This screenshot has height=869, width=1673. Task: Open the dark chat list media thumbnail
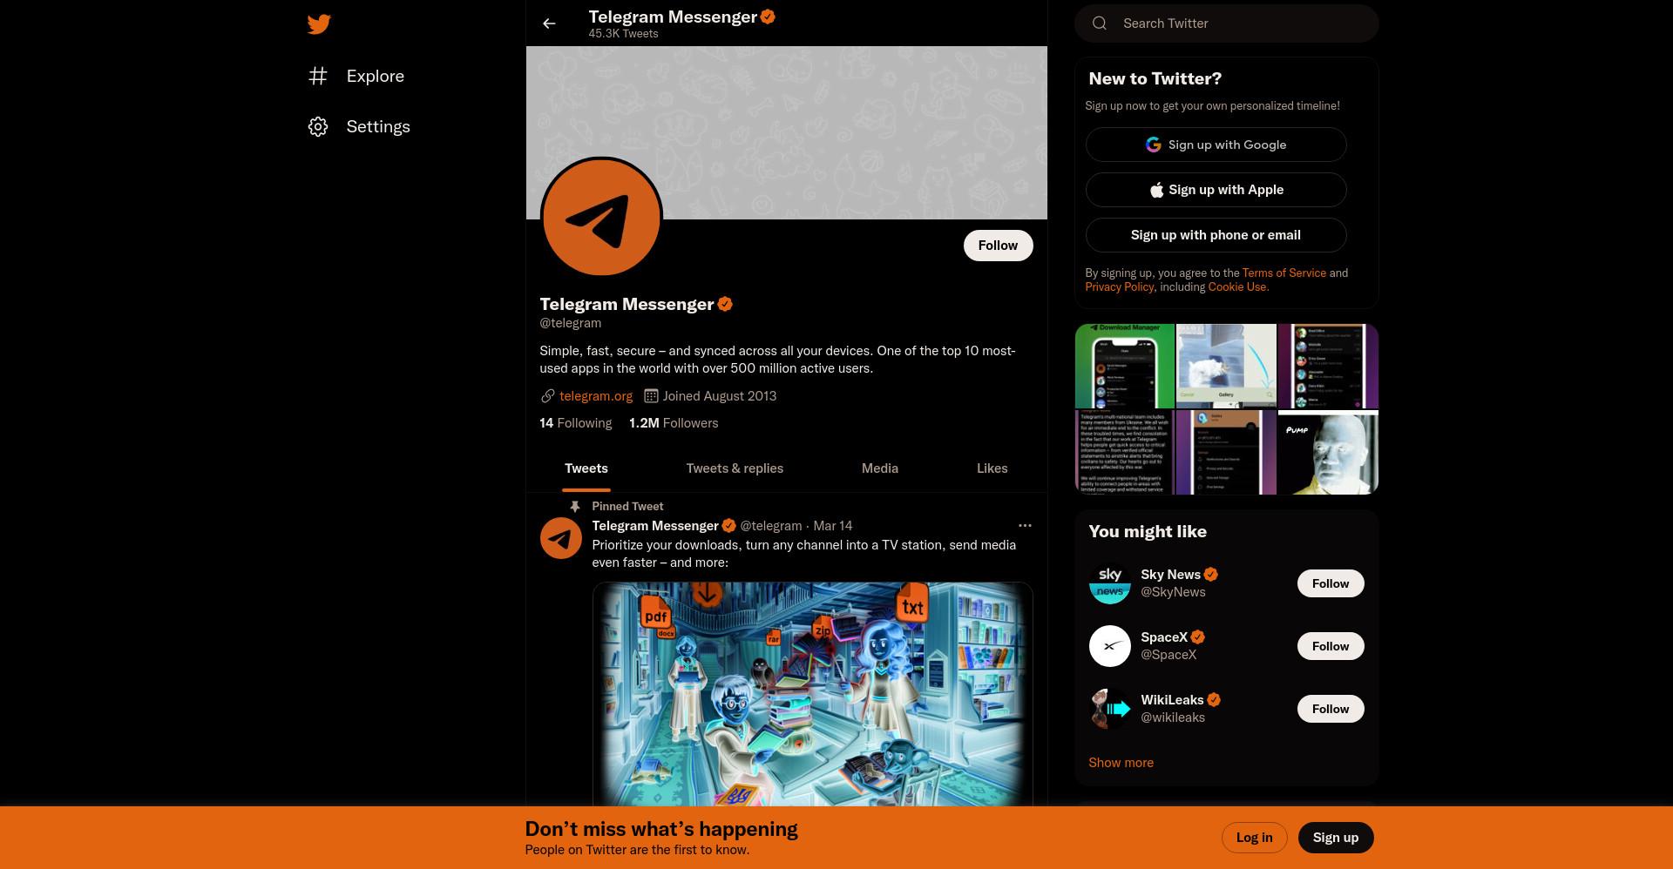pos(1328,366)
